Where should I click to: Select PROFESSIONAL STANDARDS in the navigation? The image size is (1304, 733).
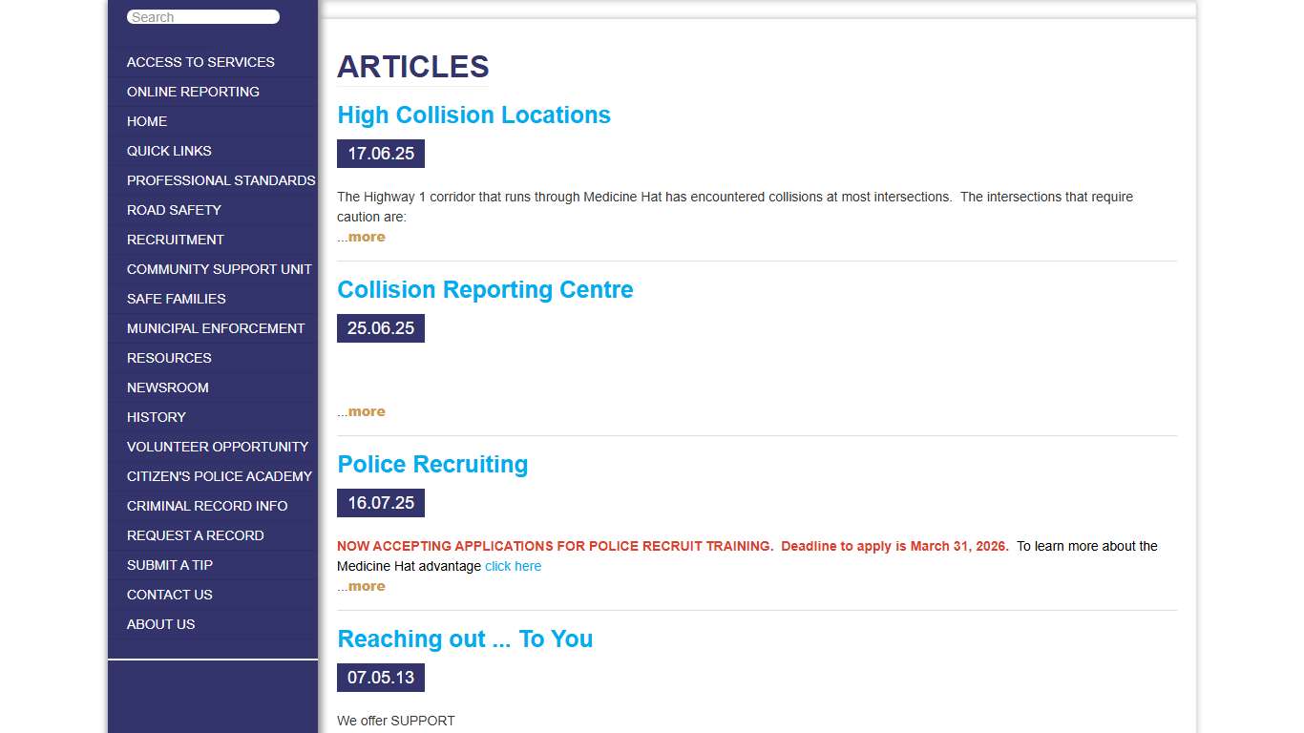tap(221, 180)
